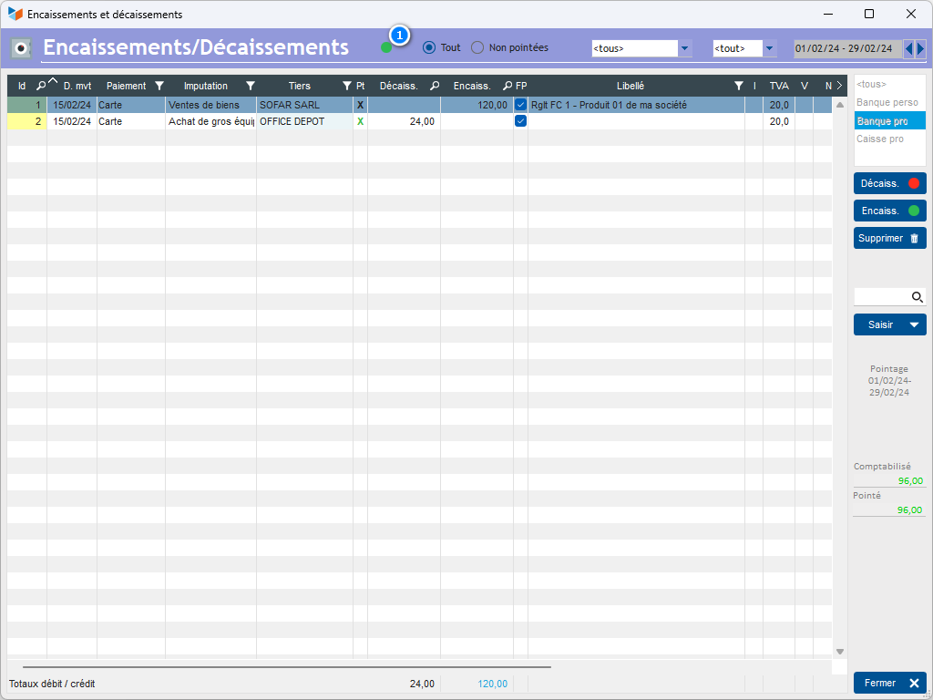Click the Id column search magnifier
The image size is (933, 700).
[x=41, y=86]
